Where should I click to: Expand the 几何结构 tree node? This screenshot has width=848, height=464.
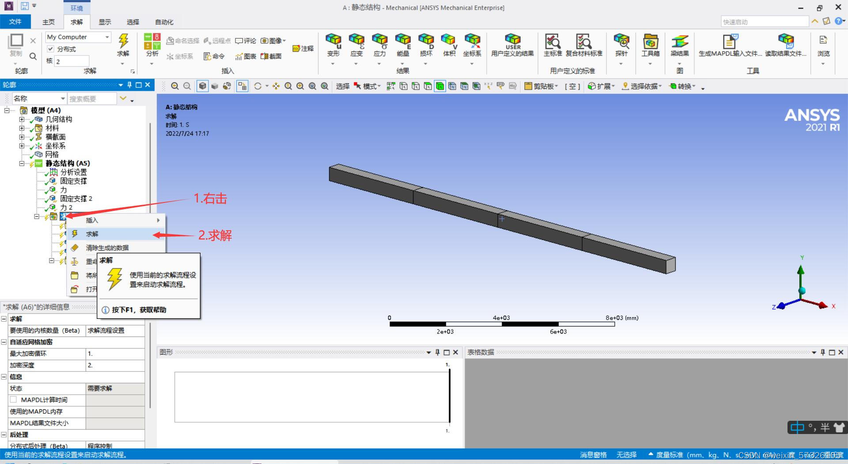pos(22,119)
